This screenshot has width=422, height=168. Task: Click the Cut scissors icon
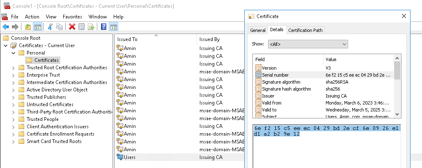coord(50,27)
